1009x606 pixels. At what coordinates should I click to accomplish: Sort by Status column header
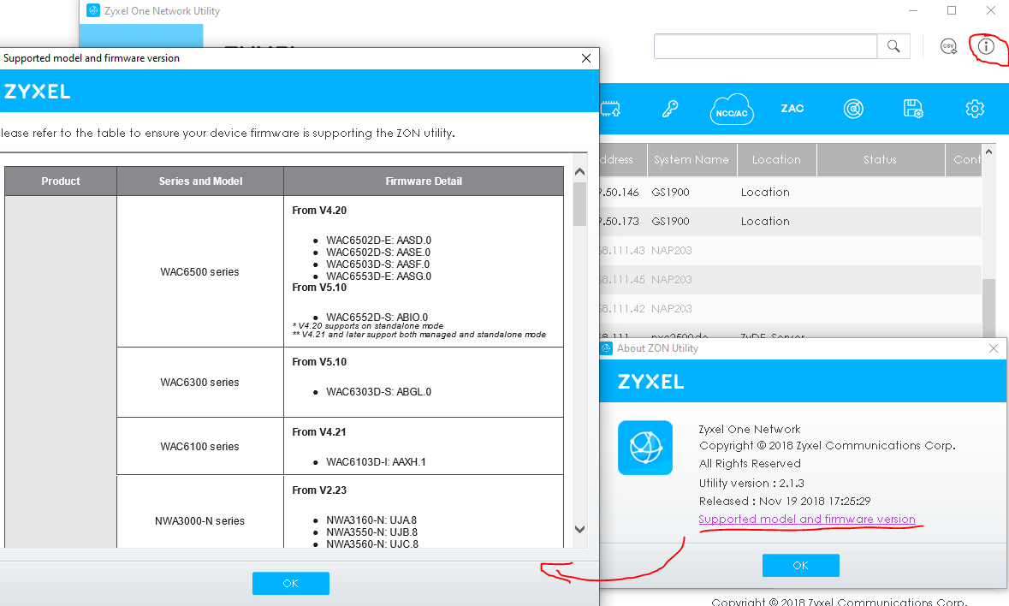point(881,159)
